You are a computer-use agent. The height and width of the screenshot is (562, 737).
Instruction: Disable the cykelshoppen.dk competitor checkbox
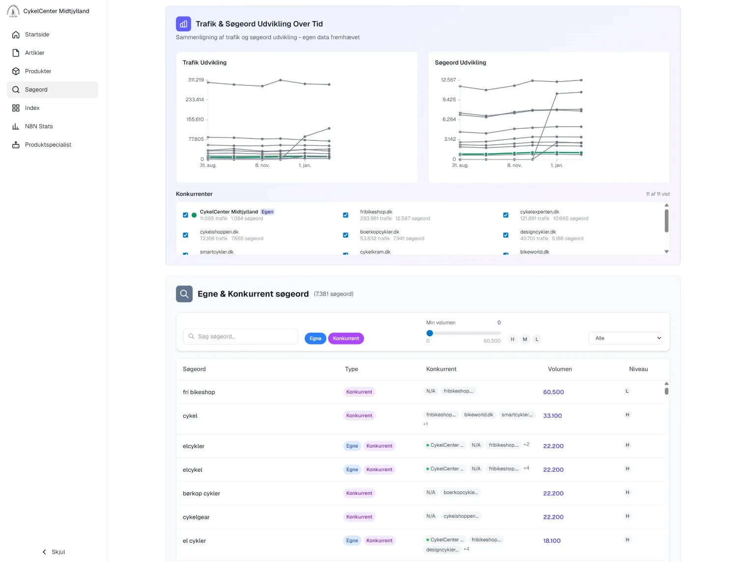click(185, 235)
